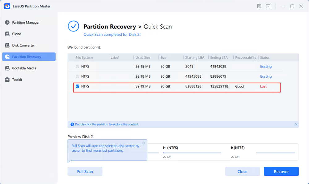
Task: Click the Disk Converter sidebar icon
Action: click(x=7, y=45)
